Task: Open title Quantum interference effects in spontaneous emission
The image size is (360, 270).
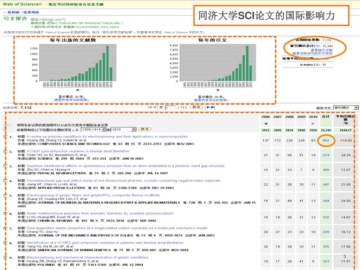Action: (126, 166)
